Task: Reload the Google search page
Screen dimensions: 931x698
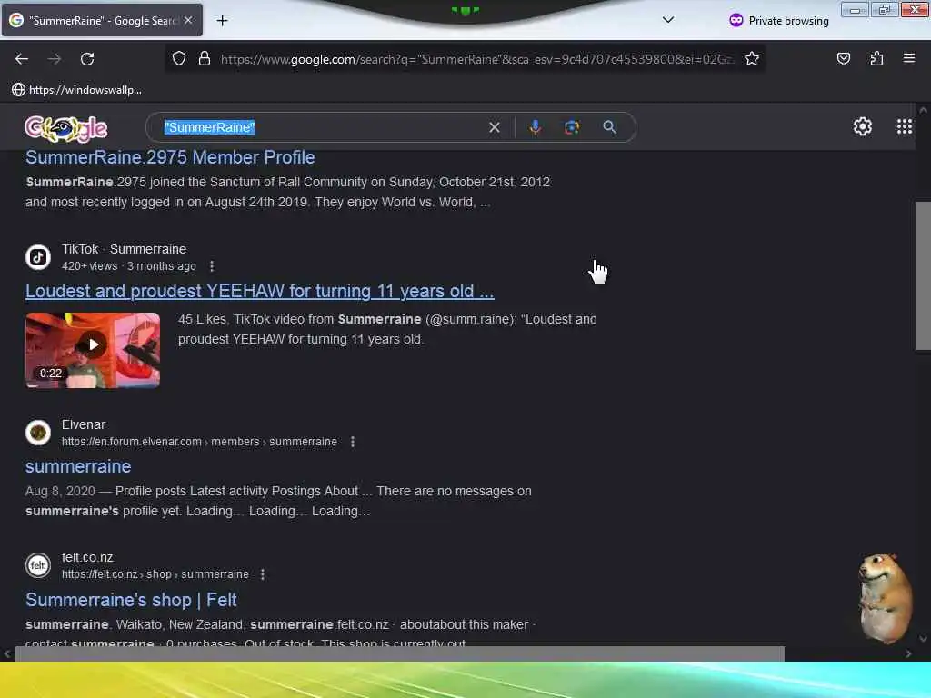Action: coord(87,59)
